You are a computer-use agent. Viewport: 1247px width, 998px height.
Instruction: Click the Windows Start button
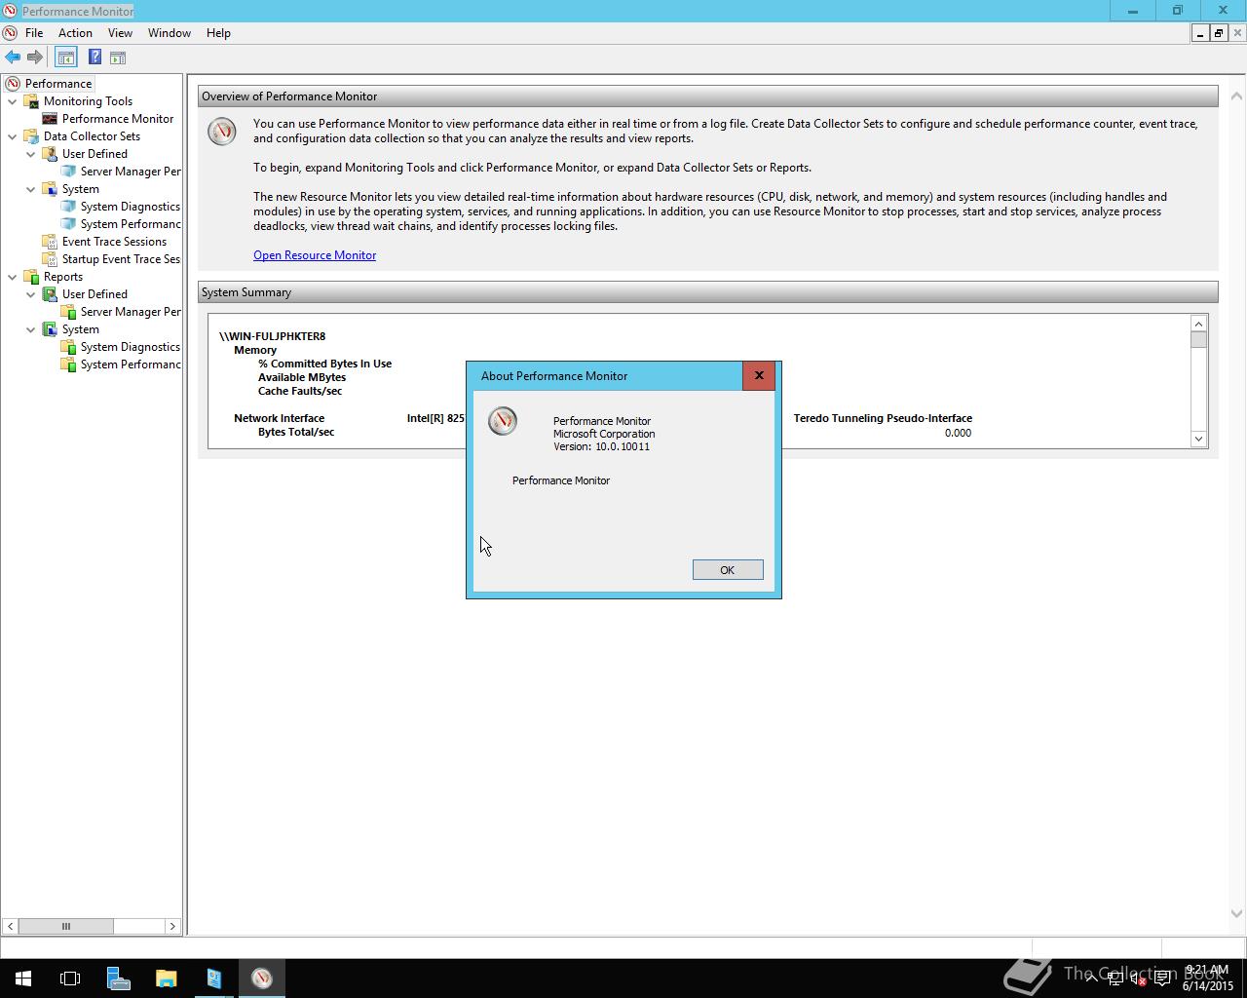tap(23, 979)
